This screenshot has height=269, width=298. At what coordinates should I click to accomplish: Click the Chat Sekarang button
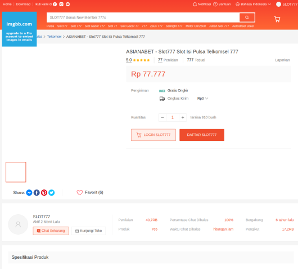tap(51, 231)
